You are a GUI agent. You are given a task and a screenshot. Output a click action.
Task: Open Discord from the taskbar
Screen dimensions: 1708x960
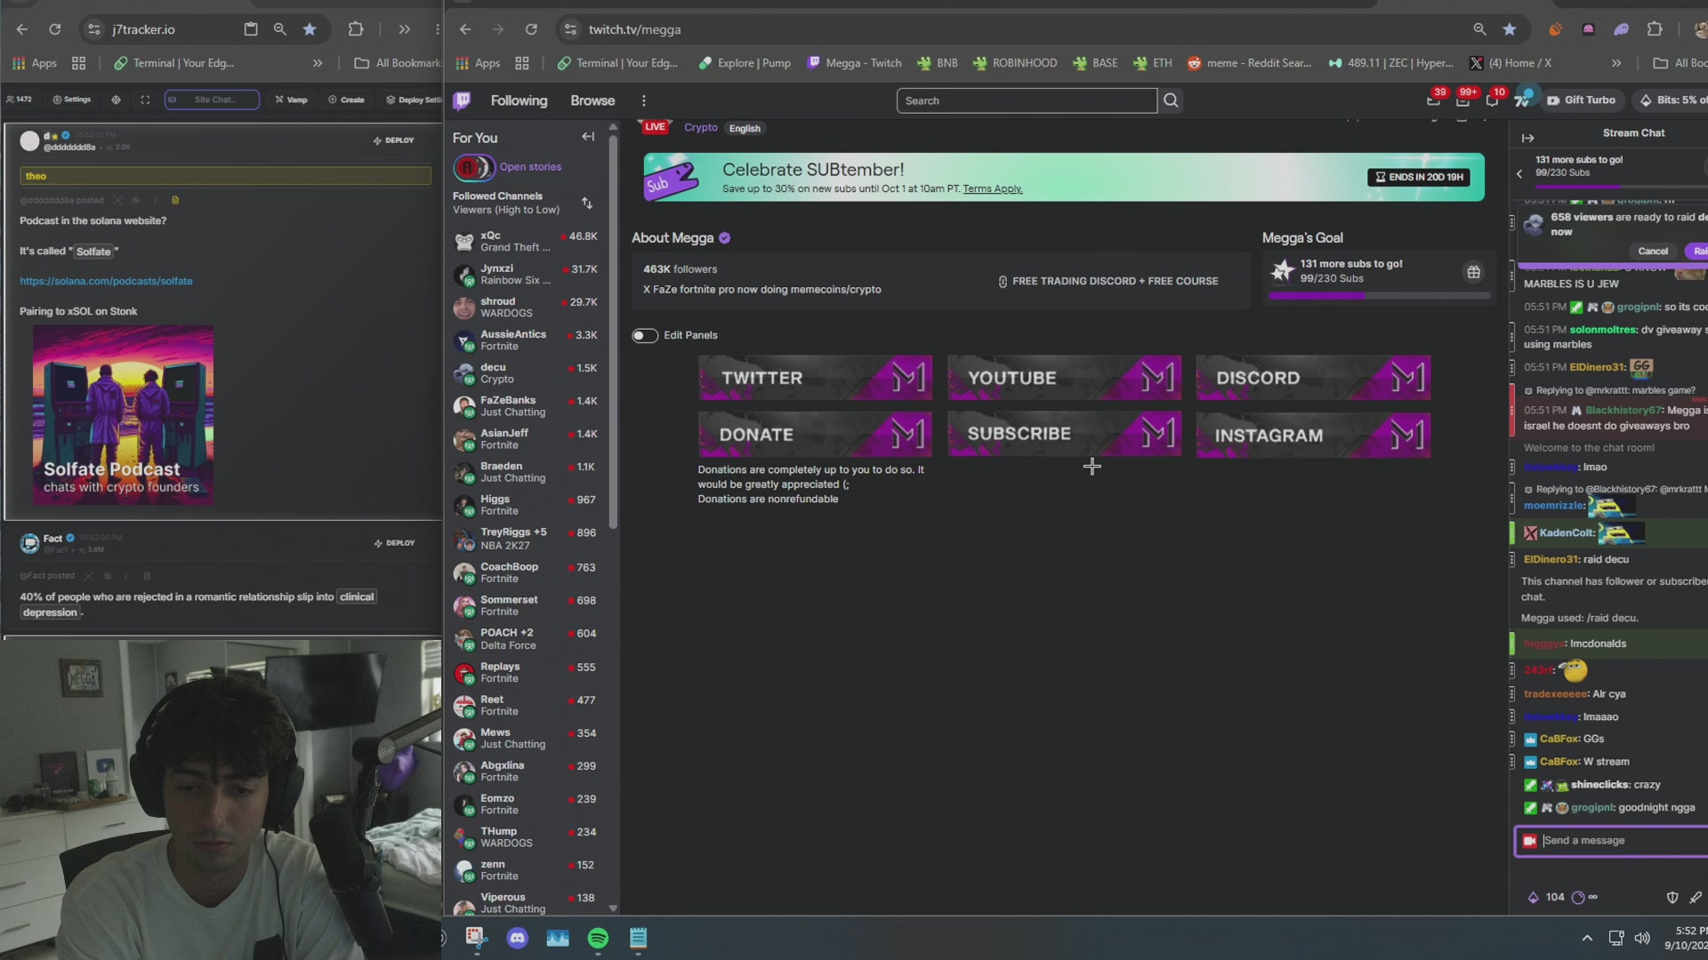(x=517, y=938)
